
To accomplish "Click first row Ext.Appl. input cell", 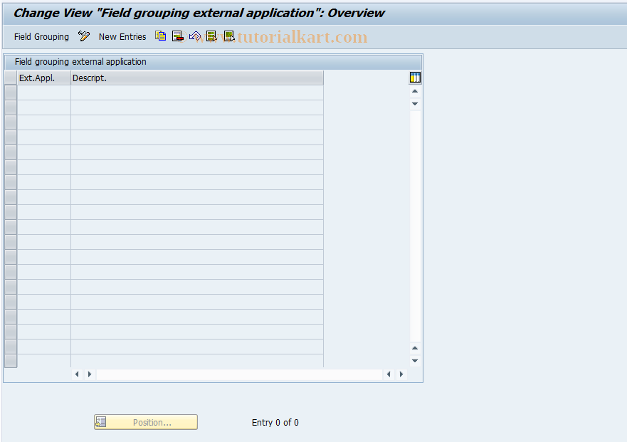I will point(44,93).
